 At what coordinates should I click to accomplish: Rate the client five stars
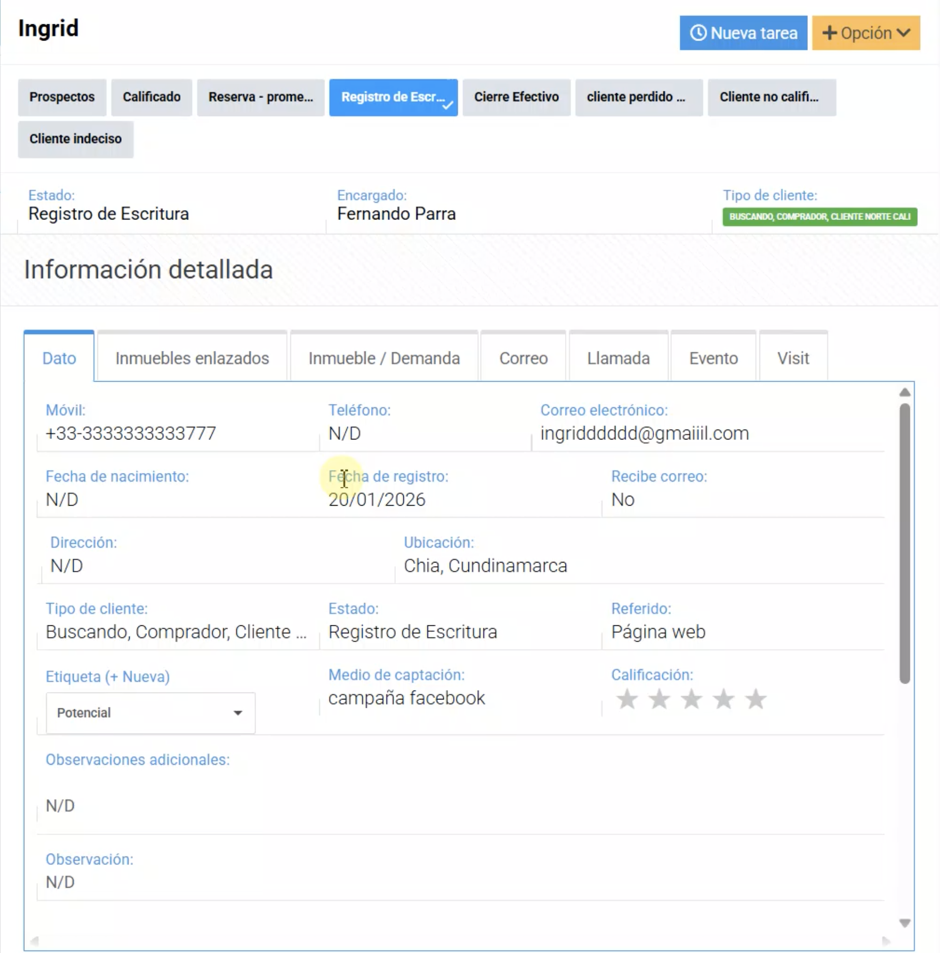point(755,699)
